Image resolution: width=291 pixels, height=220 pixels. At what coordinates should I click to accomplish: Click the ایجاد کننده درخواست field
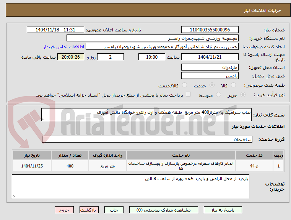tap(162, 47)
